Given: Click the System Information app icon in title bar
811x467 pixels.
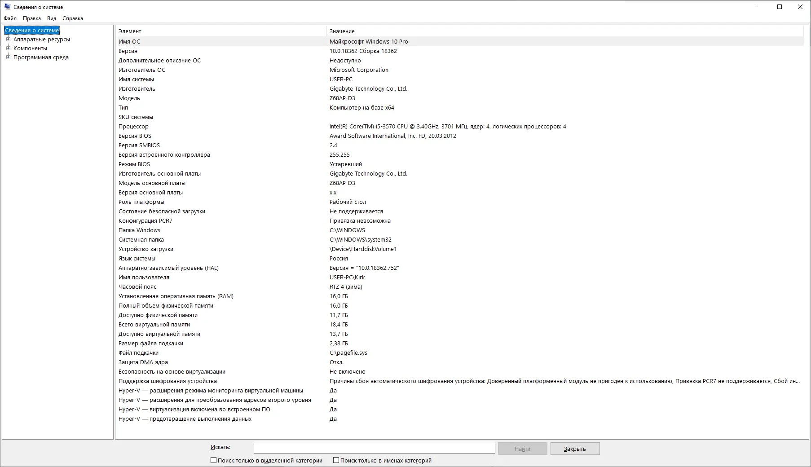Looking at the screenshot, I should tap(7, 7).
